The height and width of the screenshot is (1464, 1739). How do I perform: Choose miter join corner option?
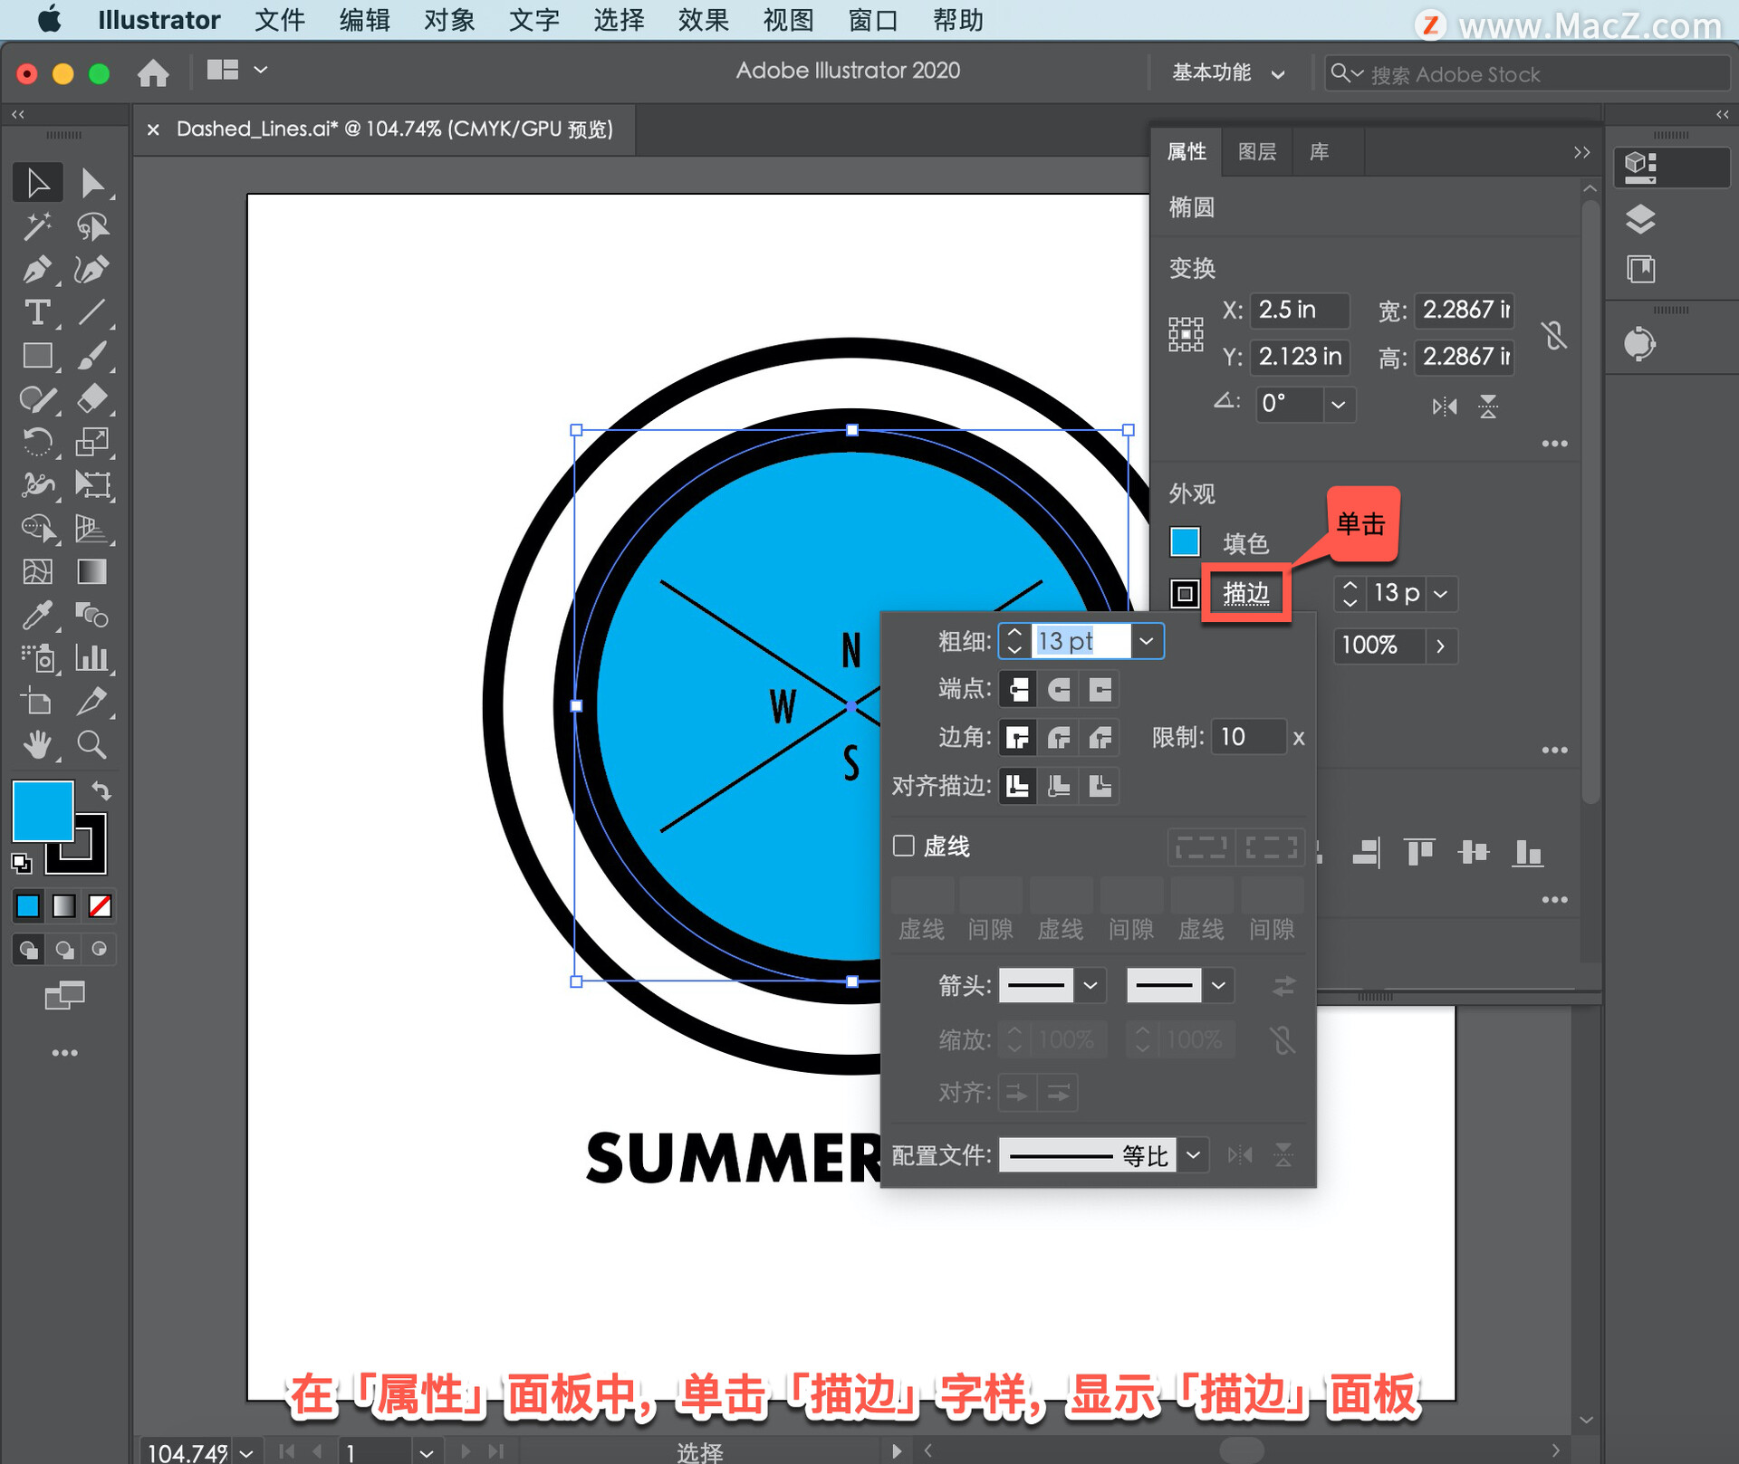click(x=1018, y=738)
